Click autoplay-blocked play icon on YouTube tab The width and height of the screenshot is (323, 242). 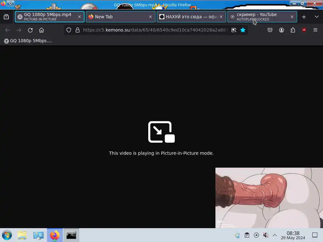tap(232, 17)
